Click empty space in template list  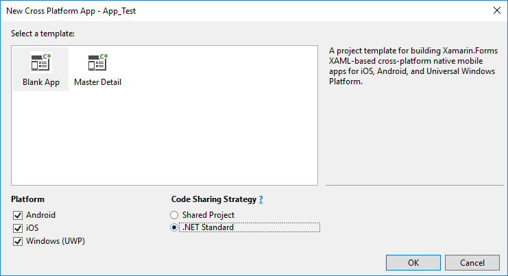(x=195, y=136)
